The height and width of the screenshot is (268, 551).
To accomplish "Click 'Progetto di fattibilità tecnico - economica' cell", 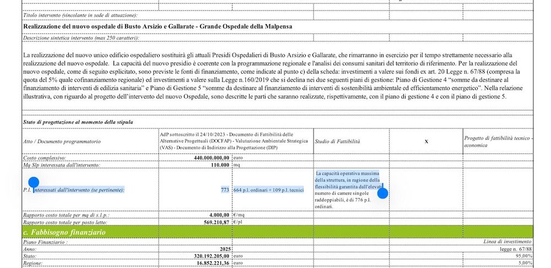I will tap(498, 141).
